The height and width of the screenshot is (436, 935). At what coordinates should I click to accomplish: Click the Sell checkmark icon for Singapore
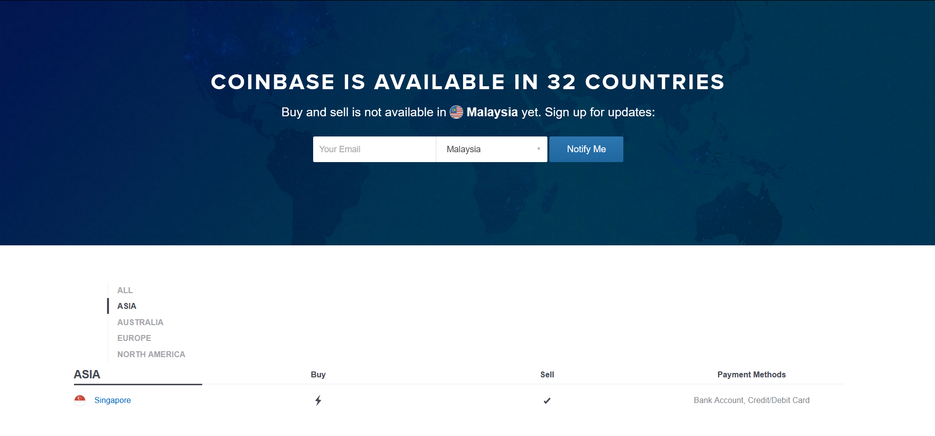coord(547,401)
